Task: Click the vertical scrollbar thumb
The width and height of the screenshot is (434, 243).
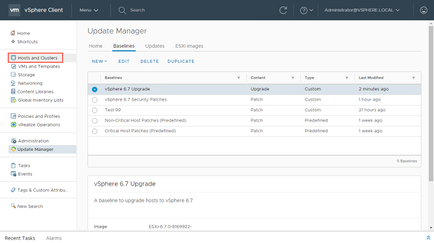Action: pos(431,104)
